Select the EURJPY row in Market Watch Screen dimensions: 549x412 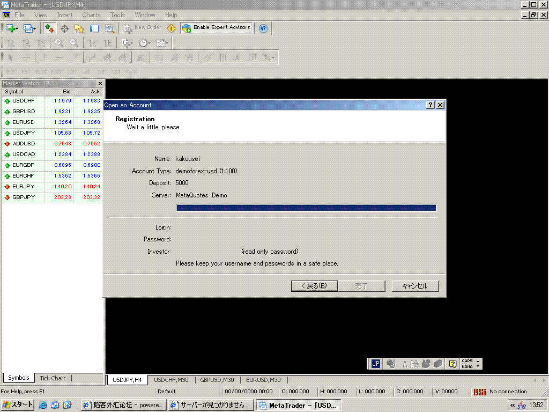pos(52,186)
